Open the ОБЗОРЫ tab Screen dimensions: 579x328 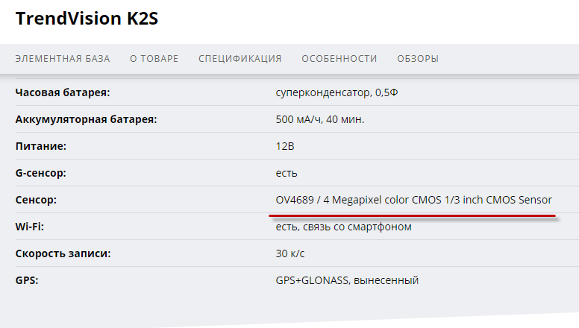pos(418,59)
